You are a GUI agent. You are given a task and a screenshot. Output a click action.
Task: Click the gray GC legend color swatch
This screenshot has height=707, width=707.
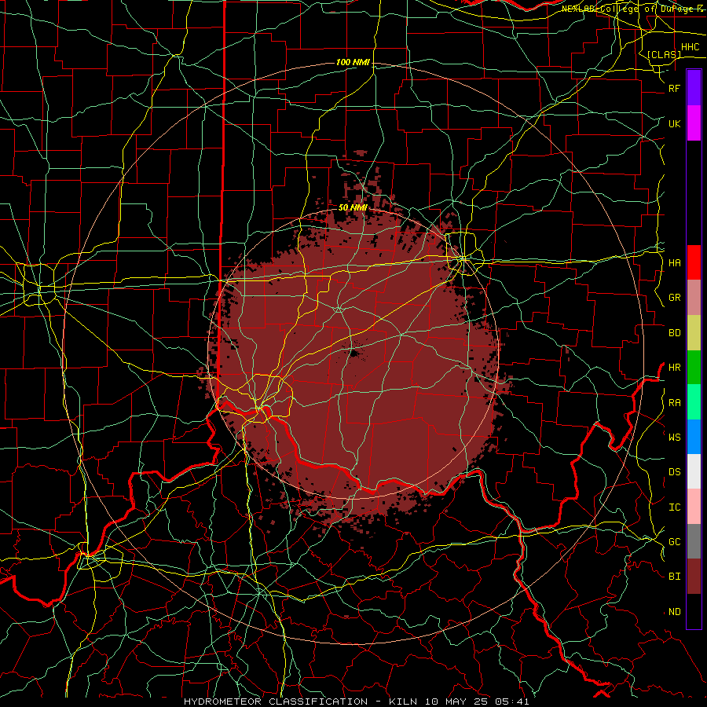(x=694, y=541)
